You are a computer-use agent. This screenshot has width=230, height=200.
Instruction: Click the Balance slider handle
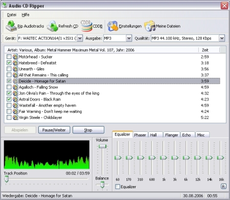pos(102,185)
